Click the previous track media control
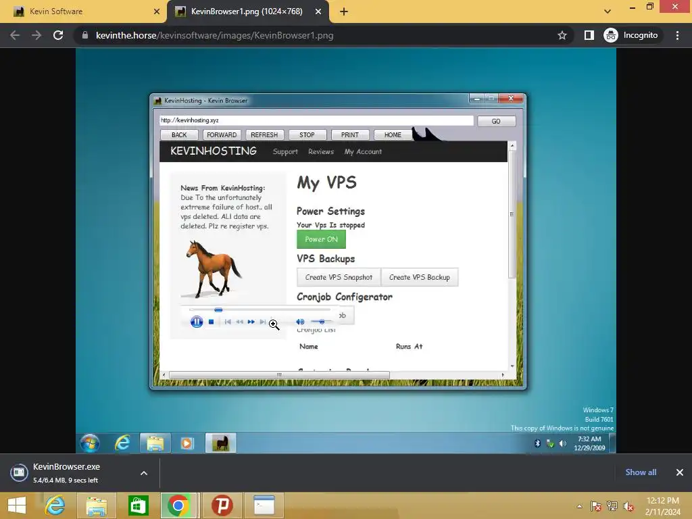This screenshot has height=519, width=692. (x=228, y=322)
